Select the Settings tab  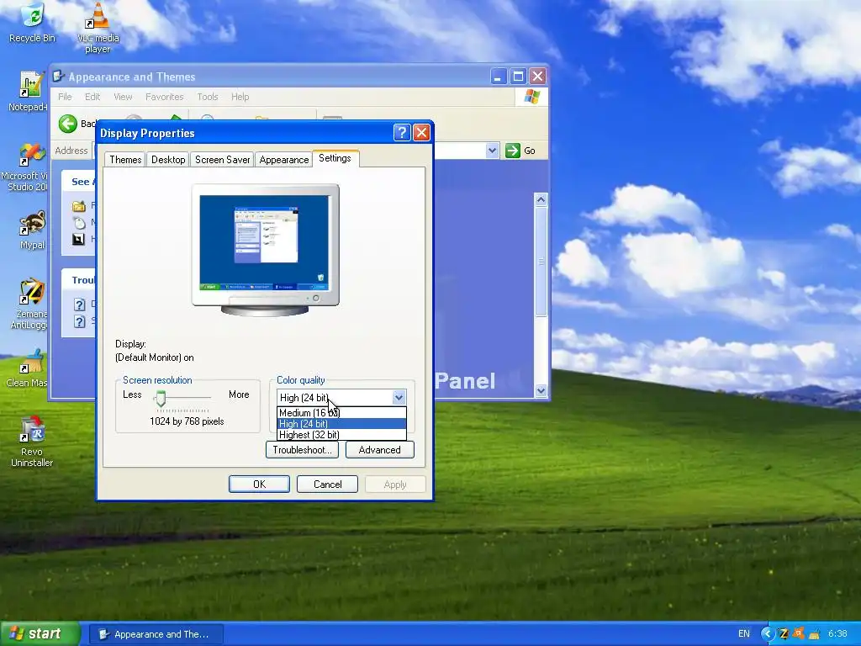click(335, 158)
